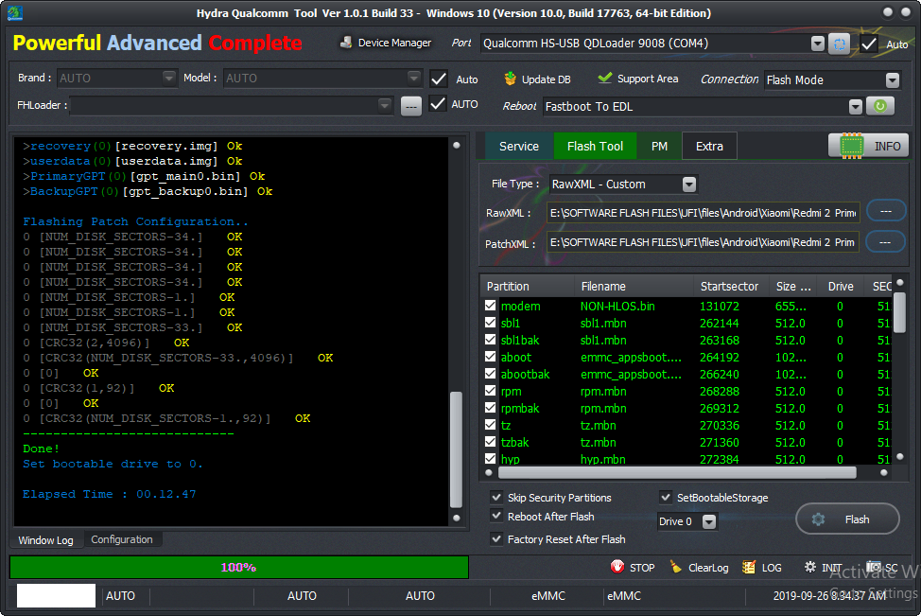The height and width of the screenshot is (616, 921).
Task: Open the Port dropdown list
Action: click(818, 44)
